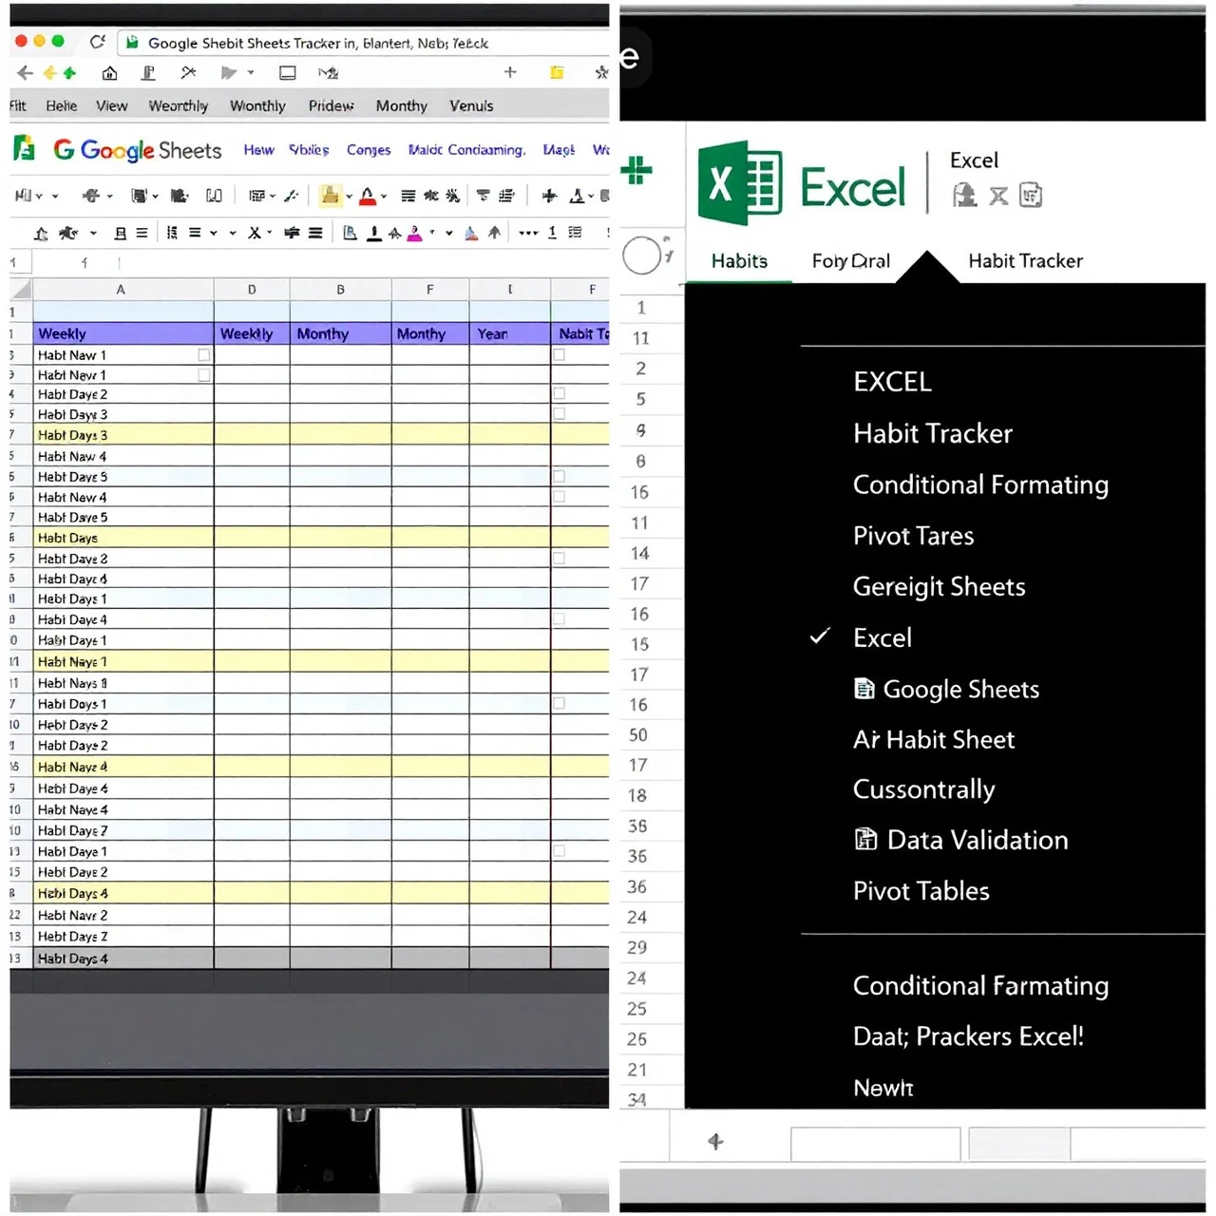Toggle Nabit column checkbox in Habt Doys 1 row
1216x1216 pixels.
(560, 704)
